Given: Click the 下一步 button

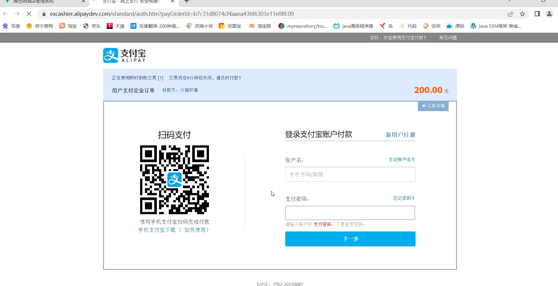Looking at the screenshot, I should [350, 239].
